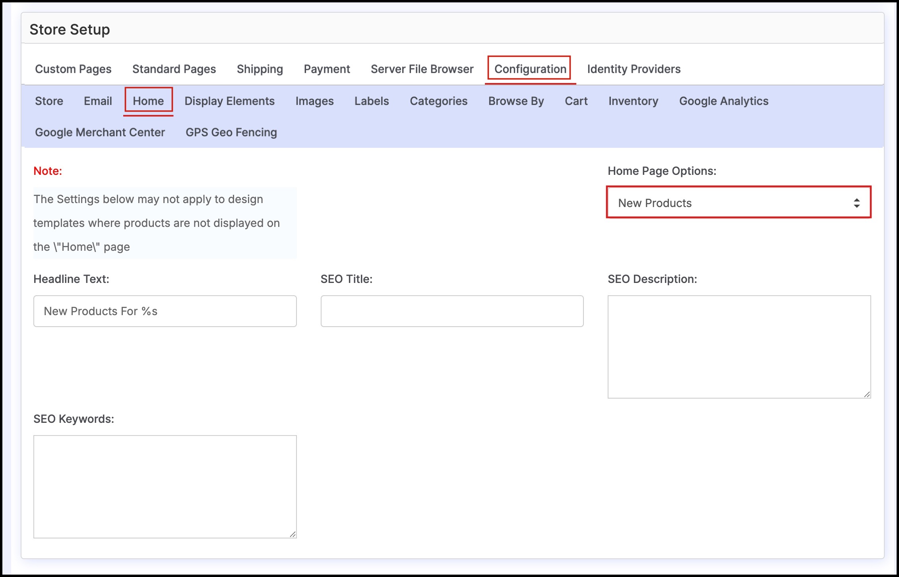Focus the SEO Title input field
899x577 pixels.
(452, 311)
